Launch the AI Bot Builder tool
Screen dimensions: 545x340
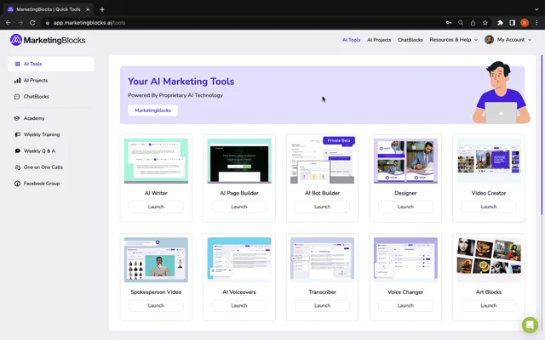click(322, 207)
